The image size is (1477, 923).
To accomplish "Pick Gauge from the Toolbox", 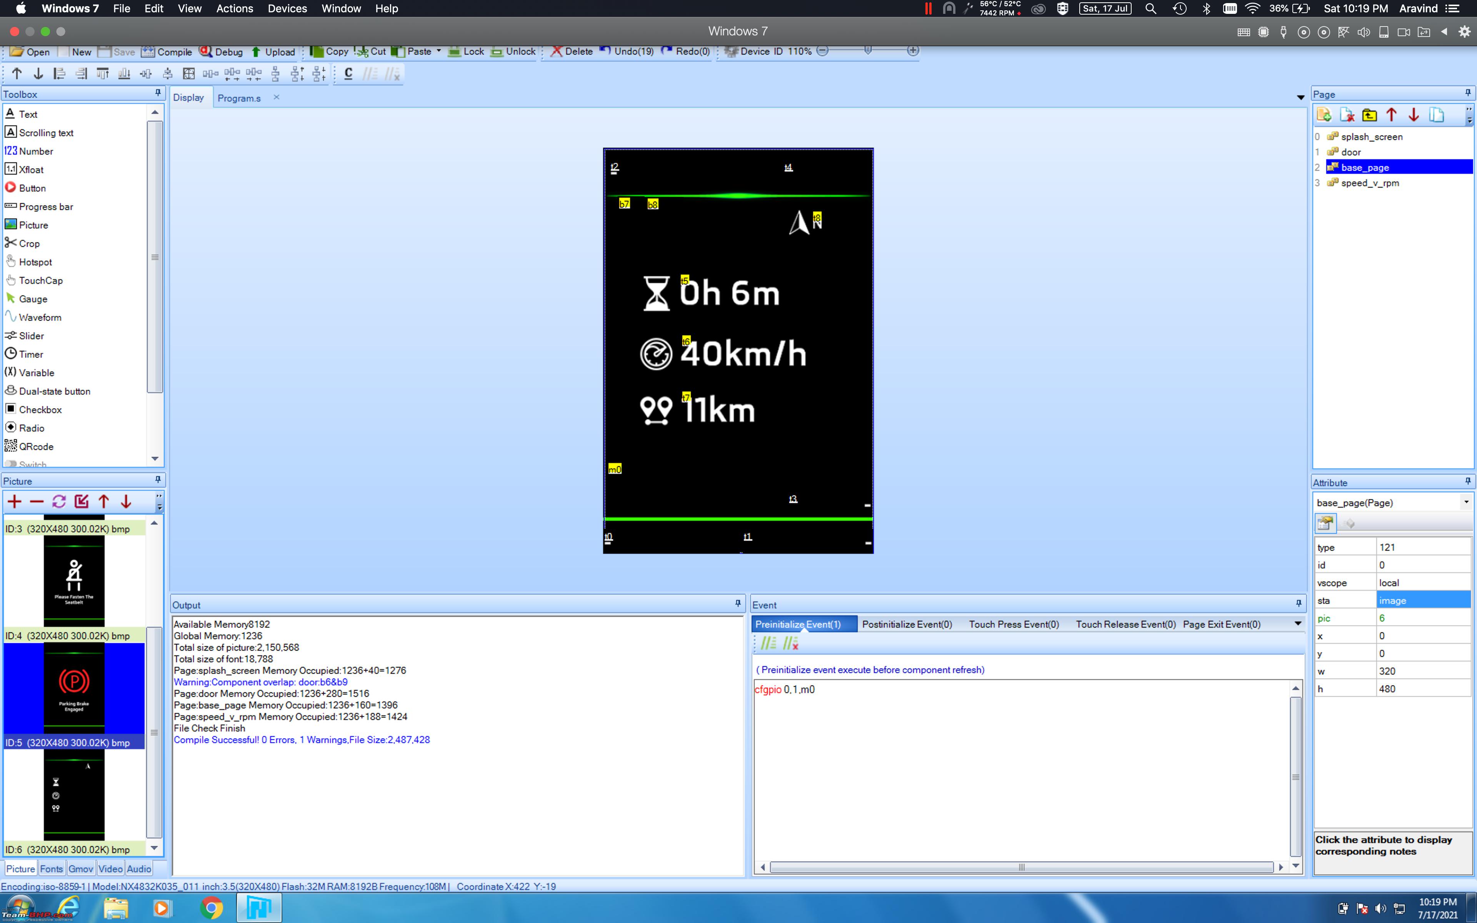I will tap(33, 298).
